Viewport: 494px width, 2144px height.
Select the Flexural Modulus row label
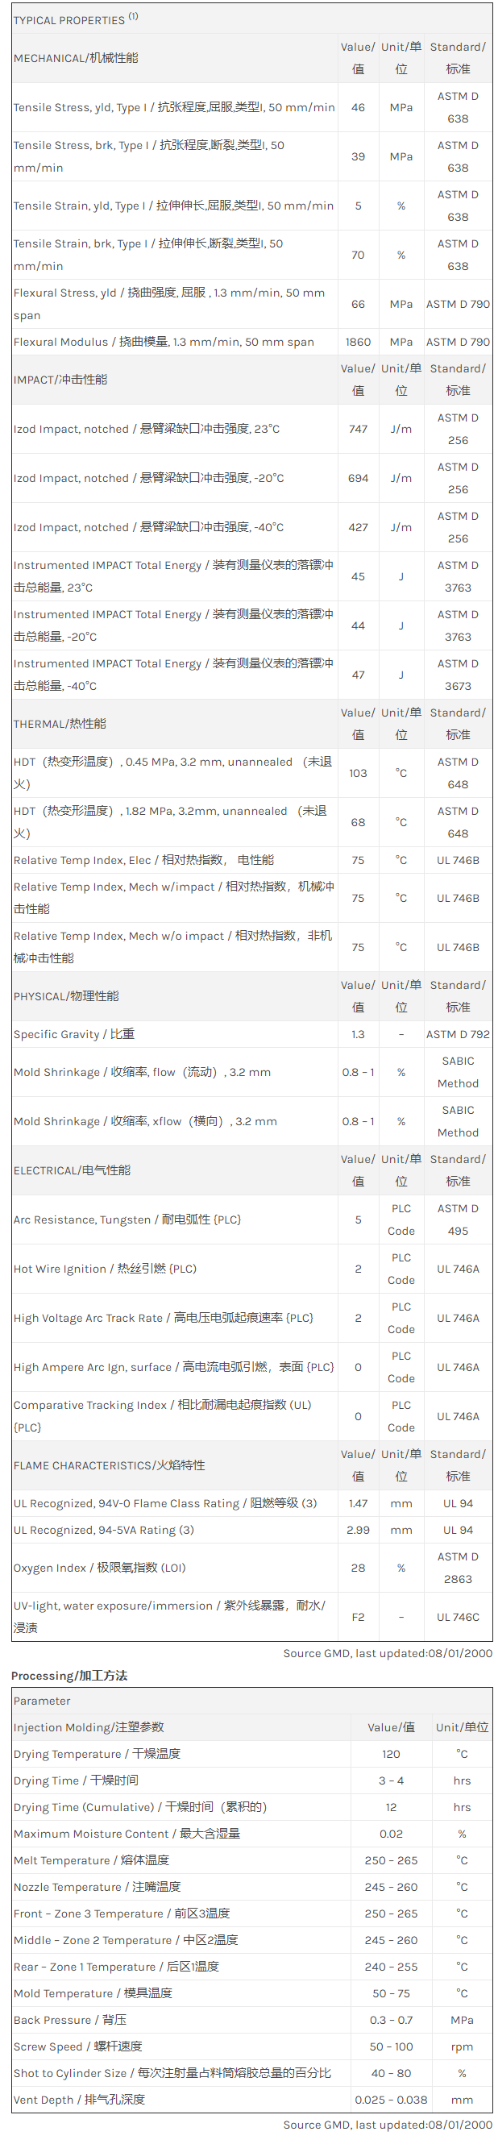point(164,342)
